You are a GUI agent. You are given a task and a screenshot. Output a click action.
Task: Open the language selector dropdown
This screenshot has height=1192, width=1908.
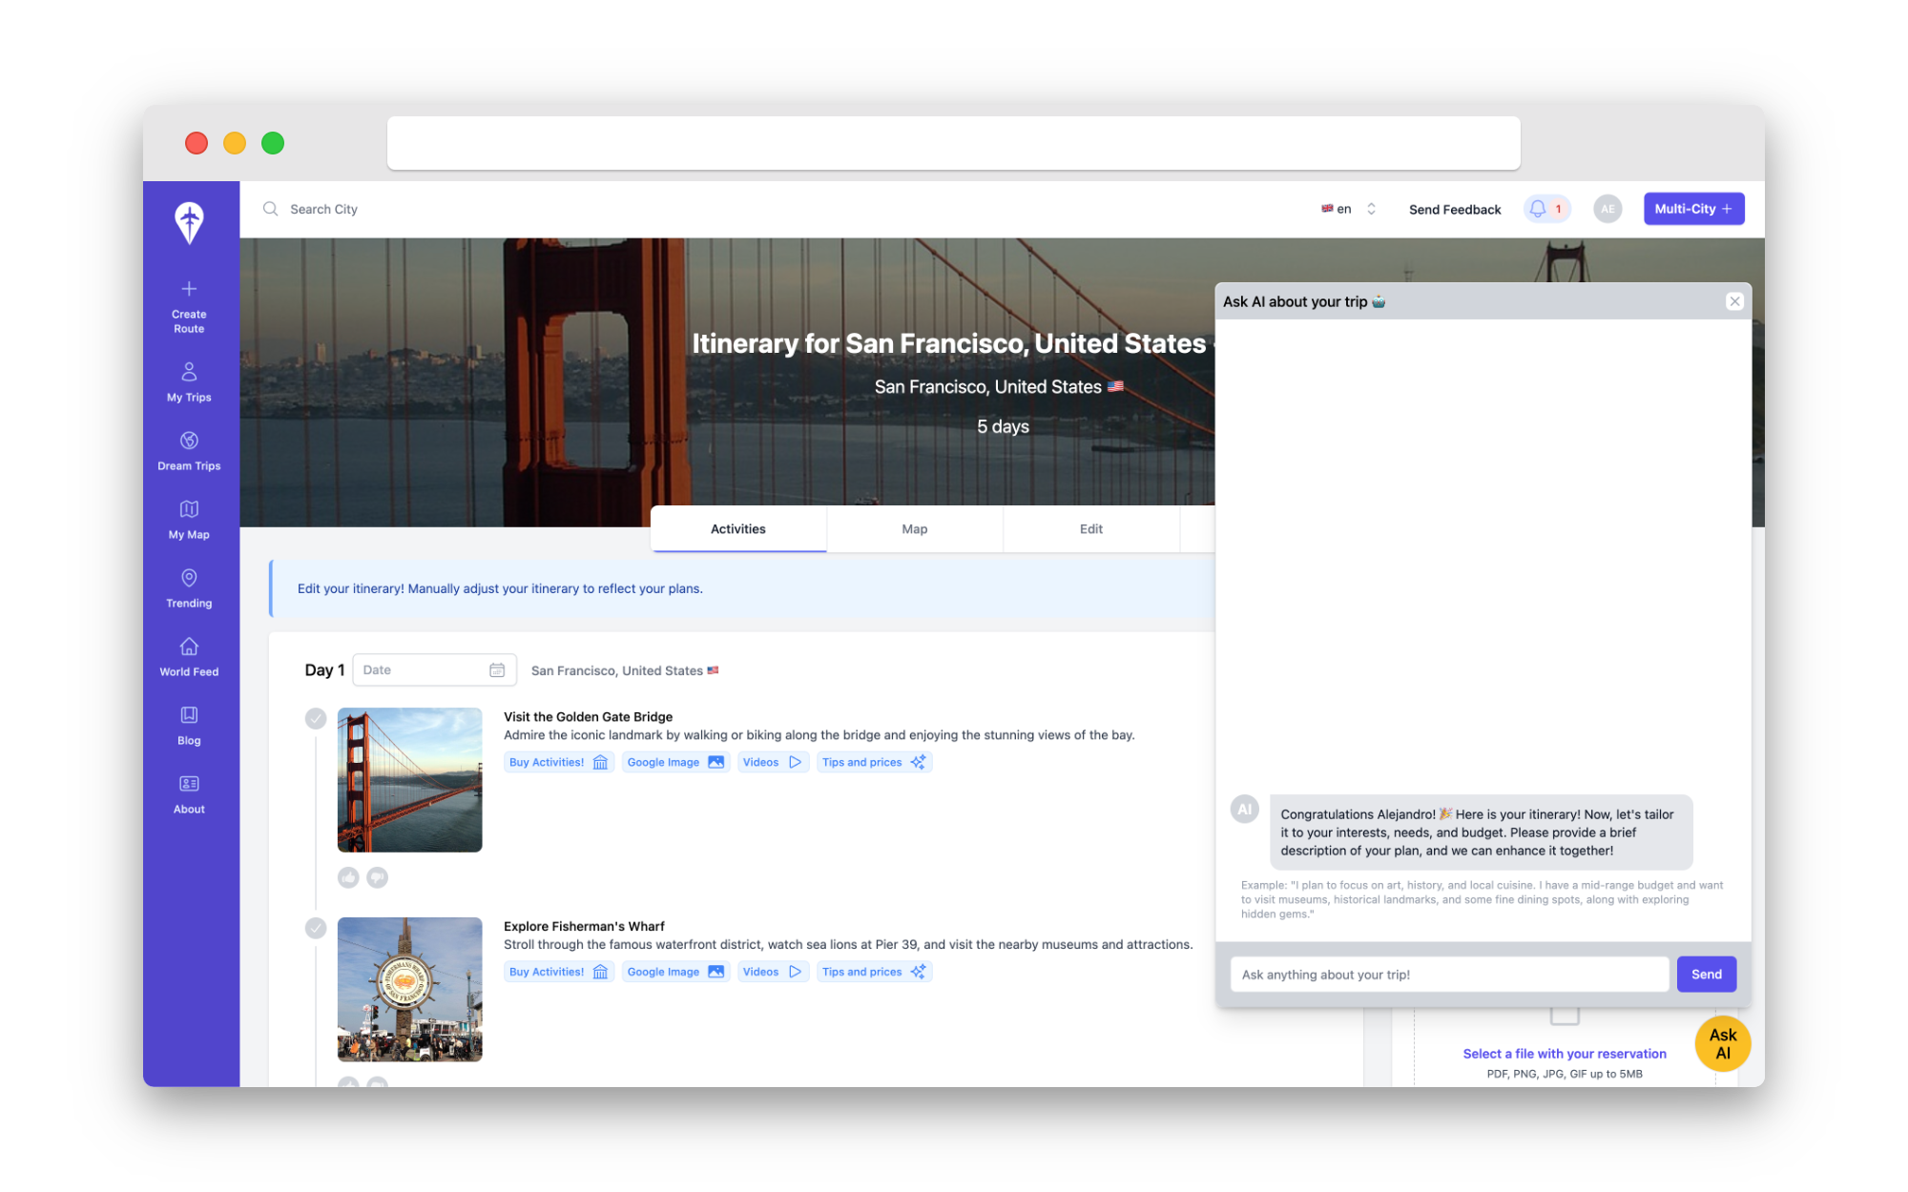(x=1349, y=209)
